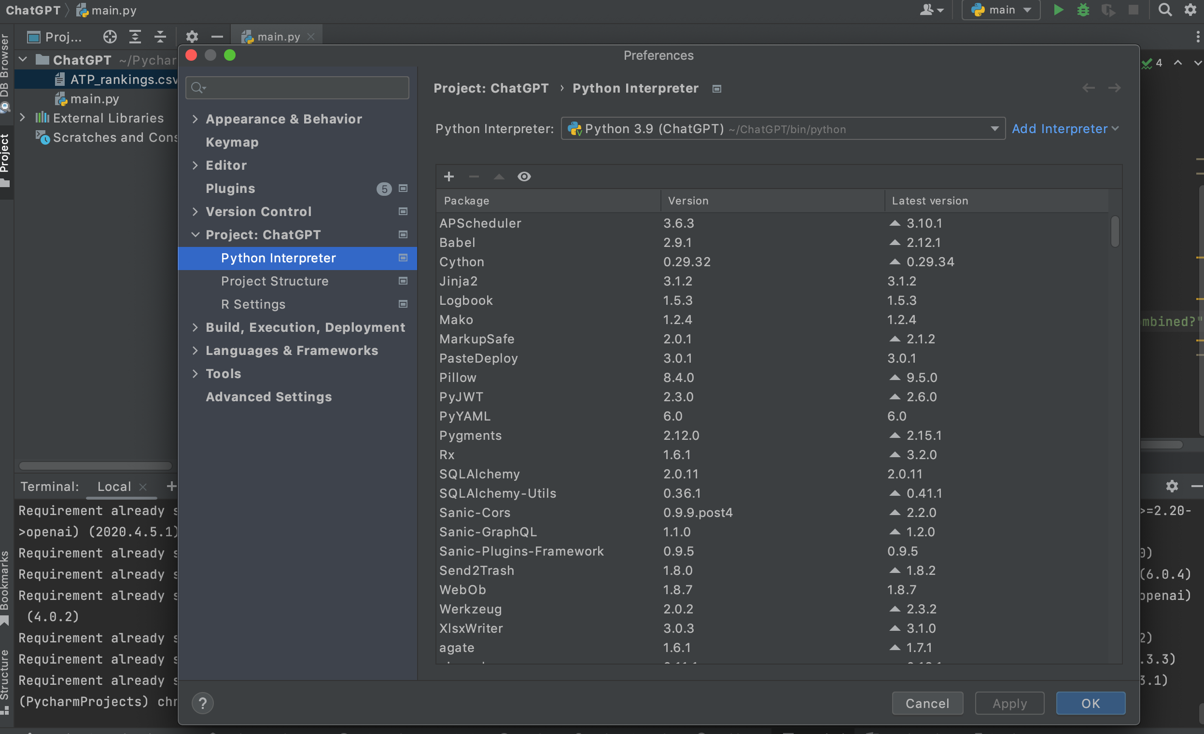Select Project Structure settings page
1204x734 pixels.
[x=275, y=281]
